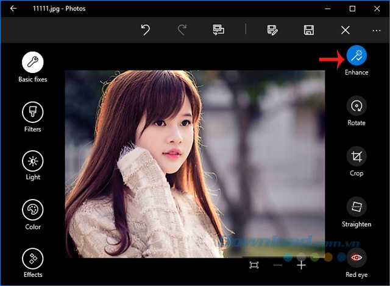Open the Effects category
This screenshot has width=390, height=286.
[x=32, y=259]
